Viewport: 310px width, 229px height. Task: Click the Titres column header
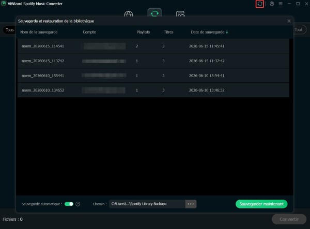click(x=168, y=32)
